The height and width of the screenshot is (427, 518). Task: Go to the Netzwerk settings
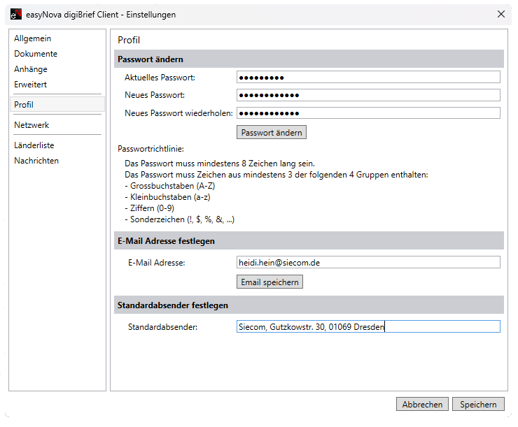click(31, 125)
